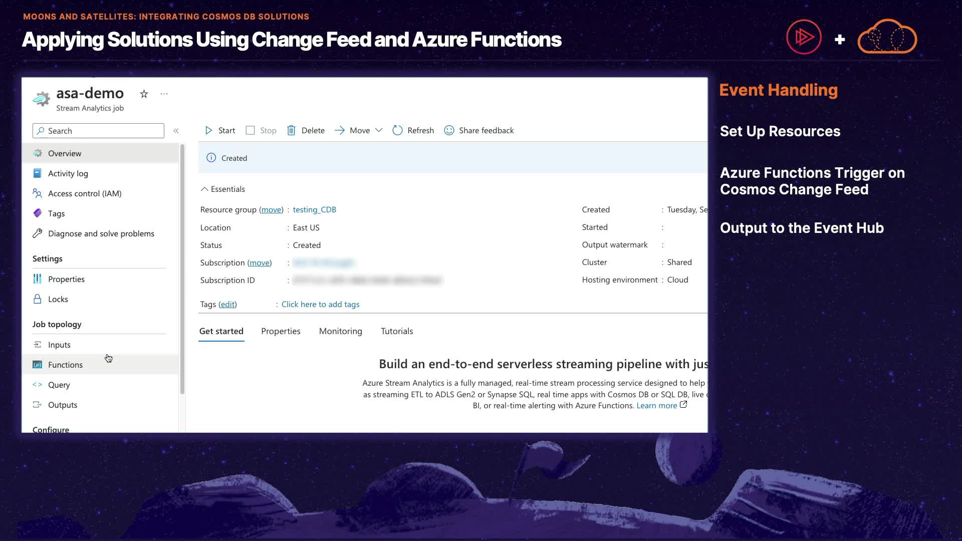Open the testing_CDB resource group link
The height and width of the screenshot is (541, 962).
tap(314, 209)
